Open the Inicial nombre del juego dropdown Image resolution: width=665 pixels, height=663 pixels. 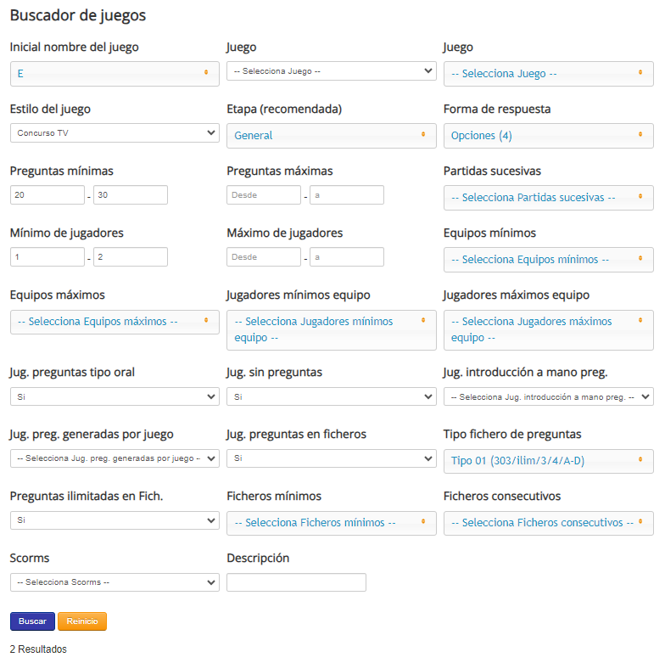pyautogui.click(x=115, y=74)
